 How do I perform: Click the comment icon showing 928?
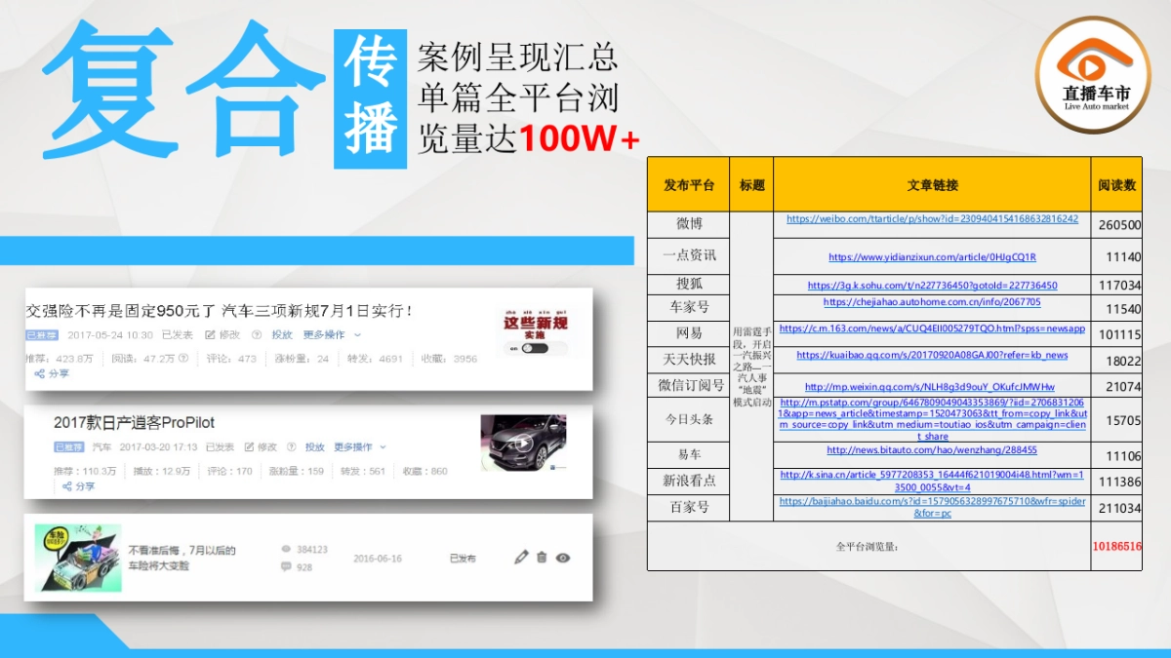click(287, 566)
